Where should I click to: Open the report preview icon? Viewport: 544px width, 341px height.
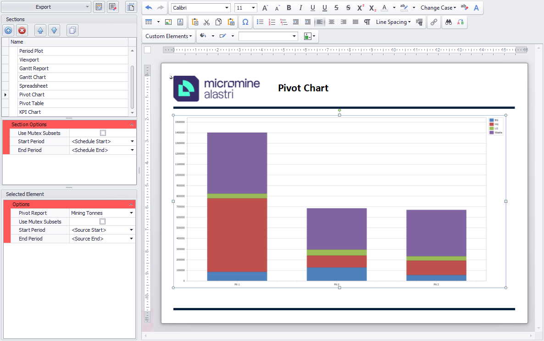[99, 7]
